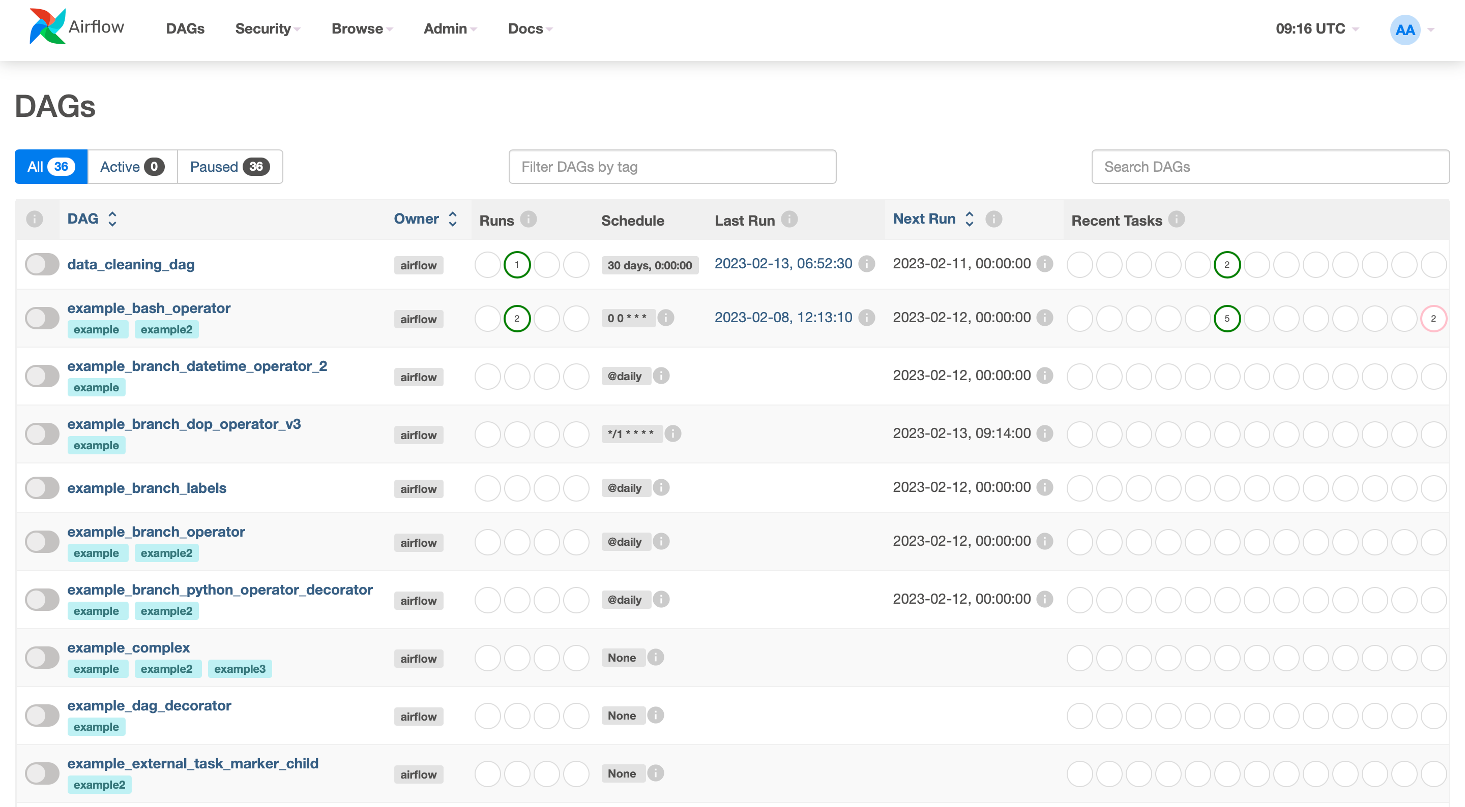Click info icon beside Last Run header
Image resolution: width=1465 pixels, height=807 pixels.
click(789, 219)
